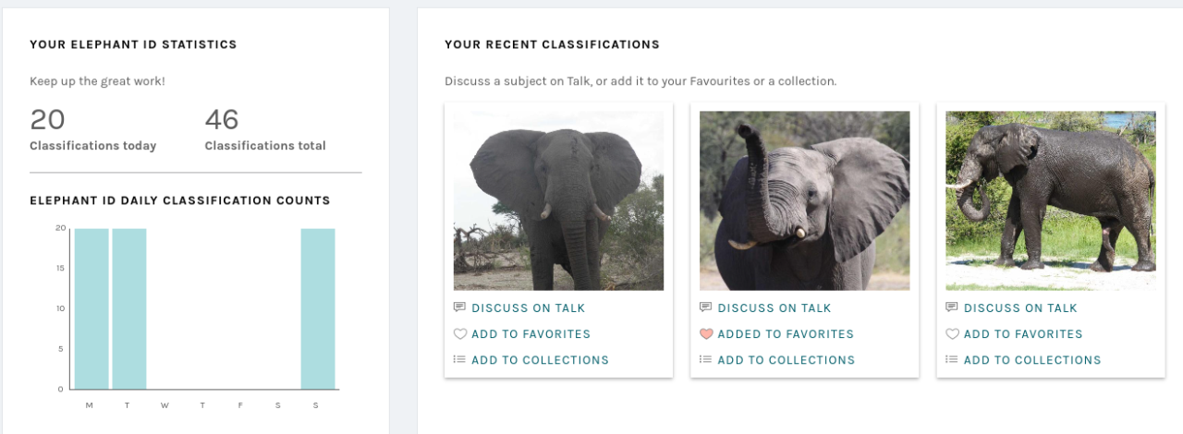Open Discuss on Talk for third elephant
The height and width of the screenshot is (434, 1183).
tap(1020, 308)
